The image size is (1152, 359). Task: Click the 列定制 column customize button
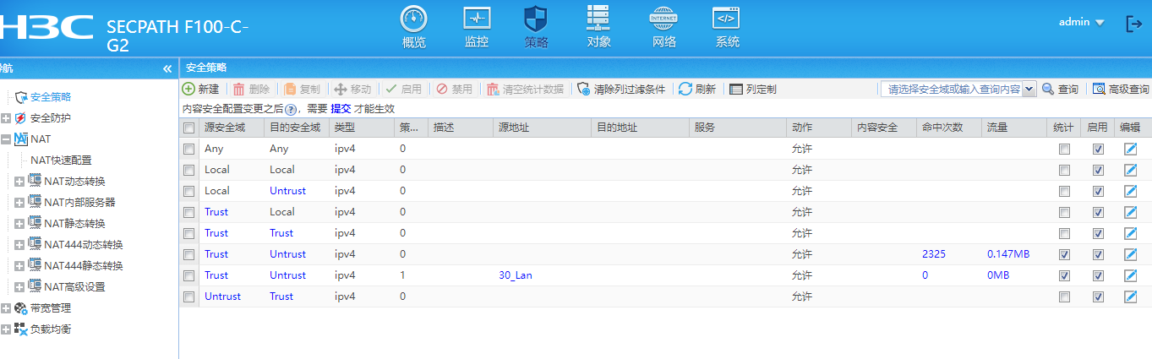coord(753,89)
